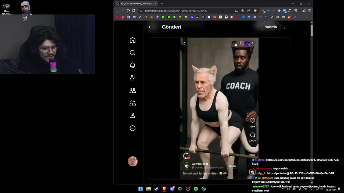Open the lower groups people icon

(132, 103)
